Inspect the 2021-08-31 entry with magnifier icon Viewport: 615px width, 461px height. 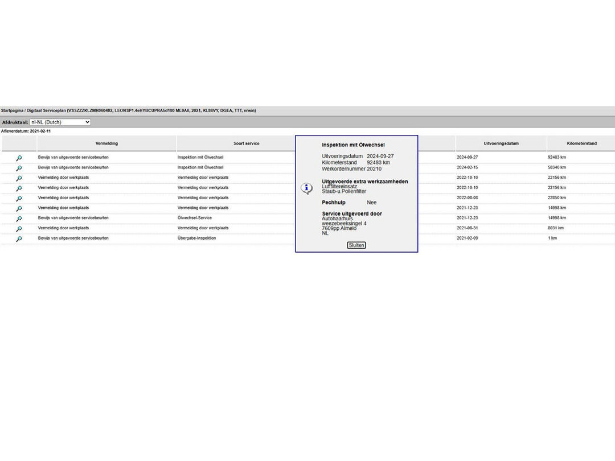point(19,229)
